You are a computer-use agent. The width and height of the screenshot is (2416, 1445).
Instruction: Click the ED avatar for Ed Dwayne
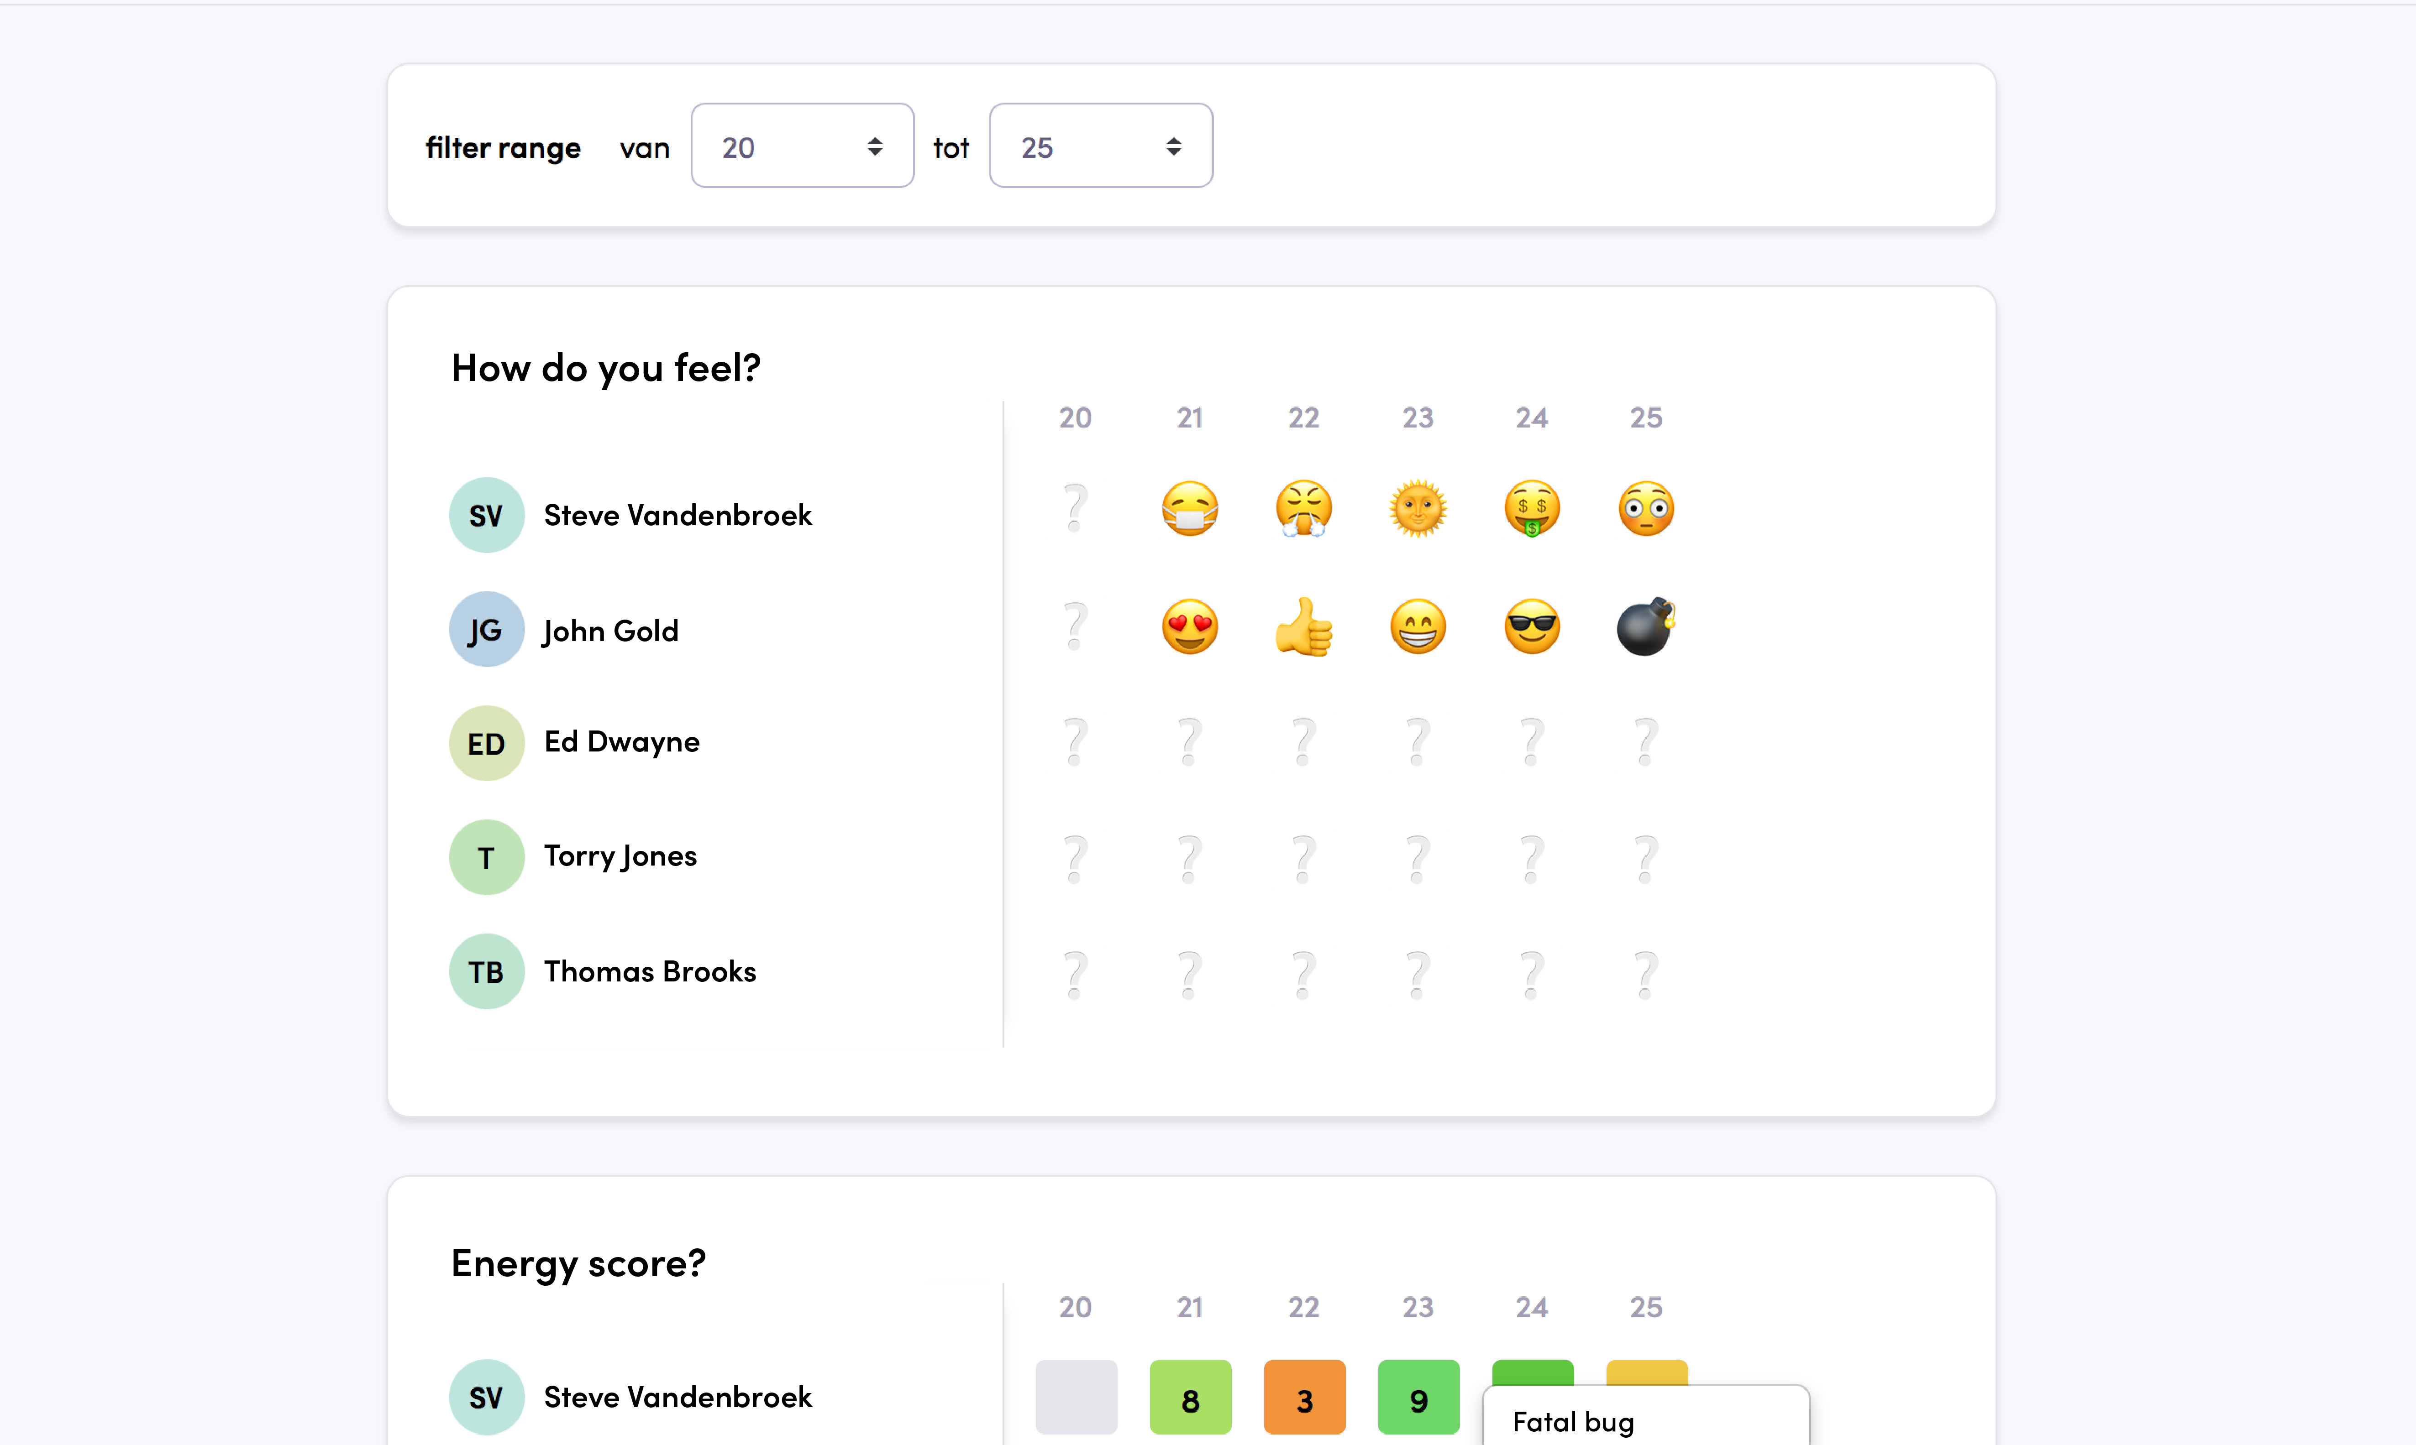[x=486, y=743]
